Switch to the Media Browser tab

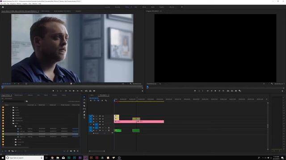(x=19, y=95)
